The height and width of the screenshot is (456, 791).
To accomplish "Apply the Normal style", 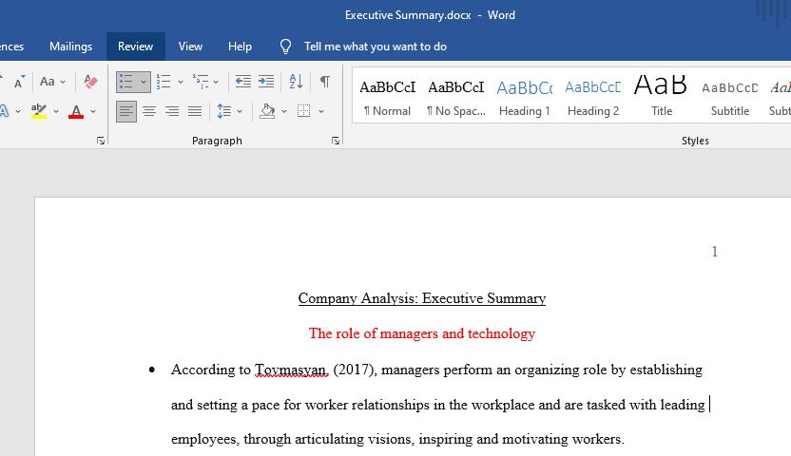I will (388, 97).
